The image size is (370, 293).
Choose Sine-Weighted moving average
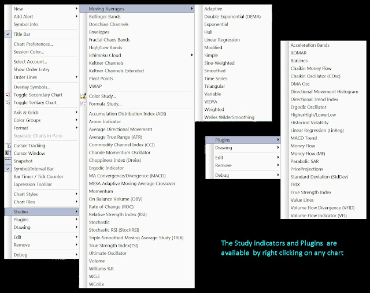(x=219, y=63)
